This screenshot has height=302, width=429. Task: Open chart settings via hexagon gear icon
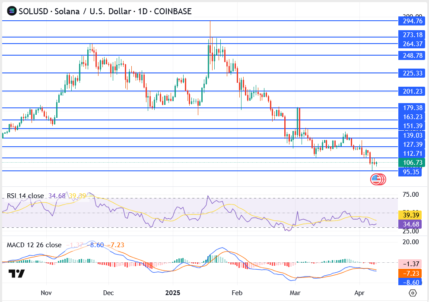click(413, 293)
